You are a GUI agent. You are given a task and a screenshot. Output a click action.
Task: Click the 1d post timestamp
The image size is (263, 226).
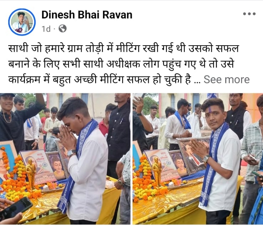click(46, 29)
